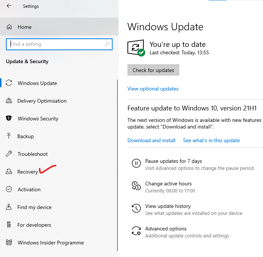Image resolution: width=263 pixels, height=257 pixels.
Task: Click the Windows Update sync arrows sidebar icon
Action: (x=9, y=83)
